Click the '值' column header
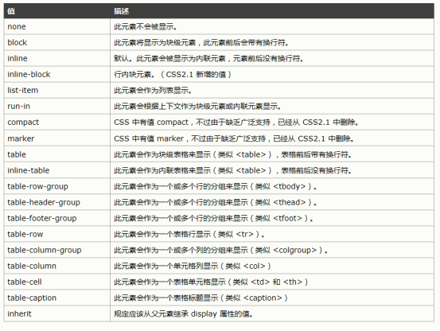 click(x=57, y=11)
